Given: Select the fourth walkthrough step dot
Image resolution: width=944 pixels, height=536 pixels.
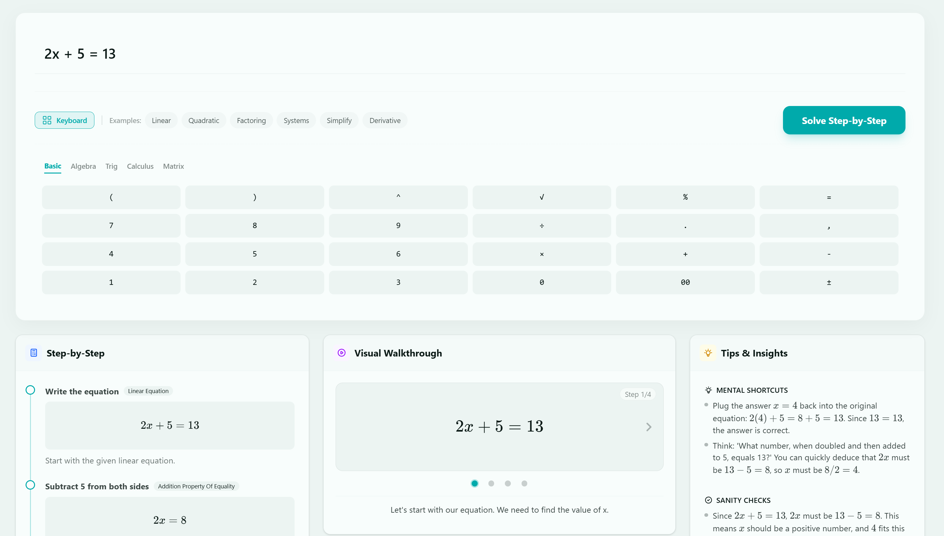Looking at the screenshot, I should (524, 483).
